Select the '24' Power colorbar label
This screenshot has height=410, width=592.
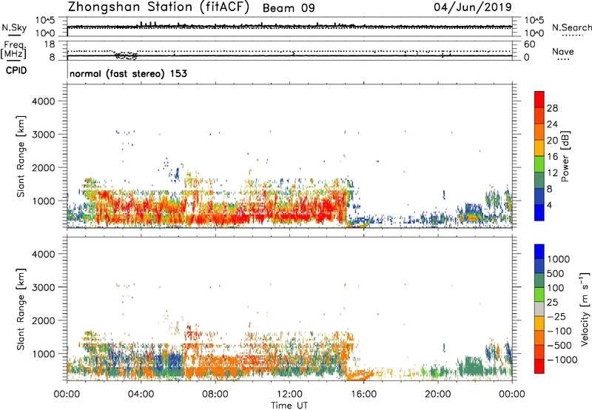coord(552,124)
